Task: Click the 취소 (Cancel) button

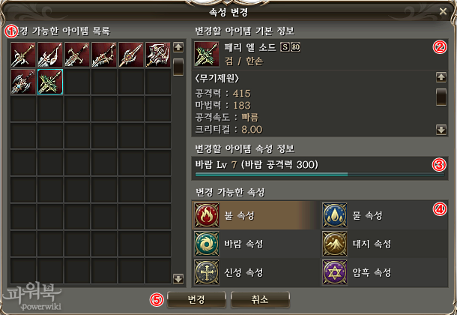Action: click(260, 299)
